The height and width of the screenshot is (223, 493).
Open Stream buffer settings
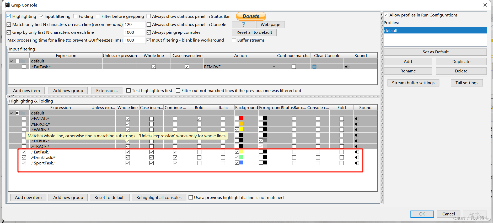[413, 83]
